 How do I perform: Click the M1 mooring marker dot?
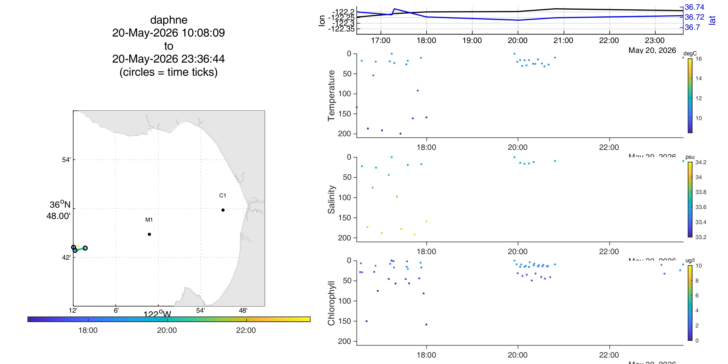point(149,234)
